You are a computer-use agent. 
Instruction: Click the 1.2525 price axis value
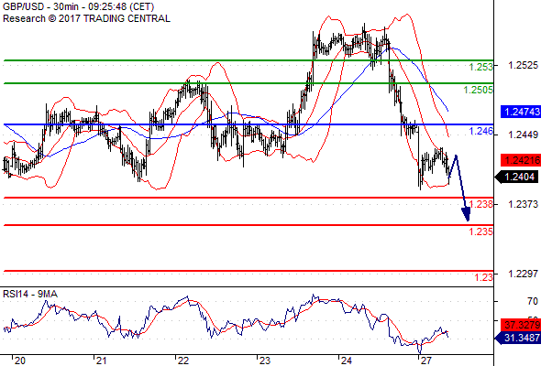523,65
